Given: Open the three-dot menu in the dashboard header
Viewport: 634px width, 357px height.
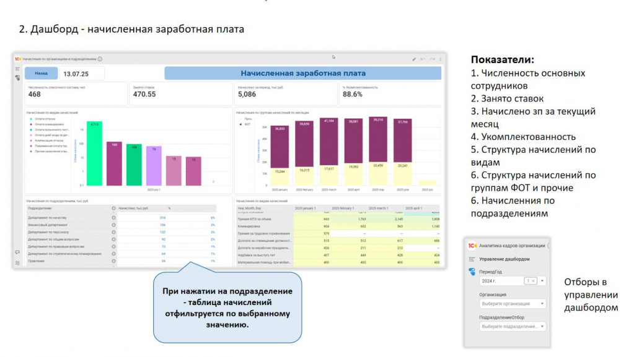Looking at the screenshot, I should (x=440, y=59).
